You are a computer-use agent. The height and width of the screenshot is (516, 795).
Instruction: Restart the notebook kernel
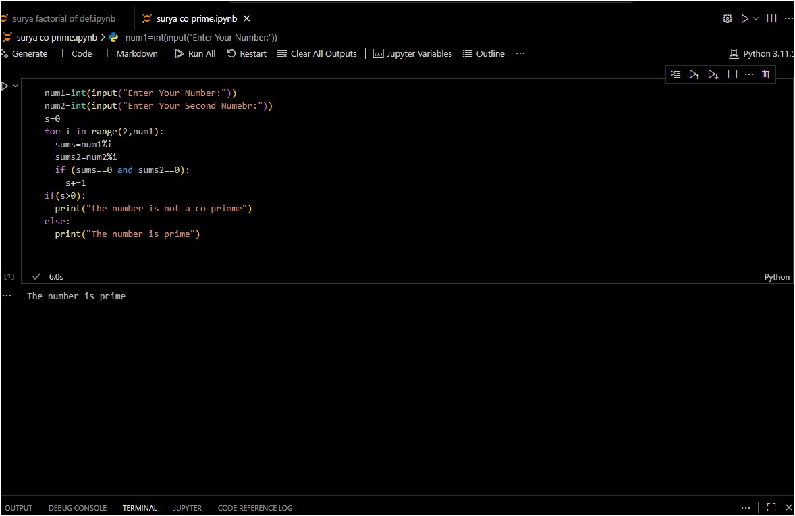(x=246, y=53)
